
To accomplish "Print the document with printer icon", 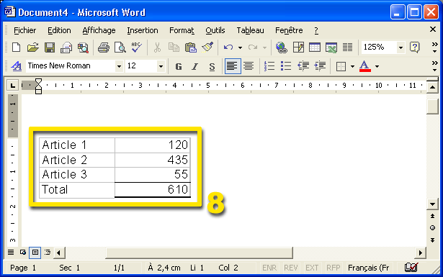I will click(x=104, y=47).
